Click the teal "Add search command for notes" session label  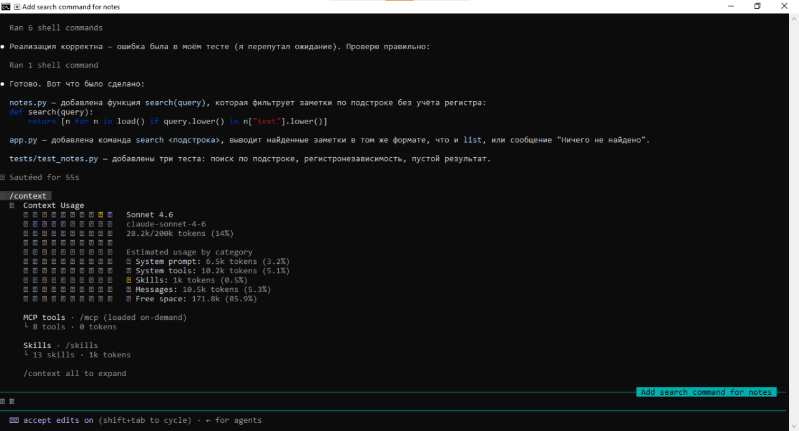click(x=706, y=392)
